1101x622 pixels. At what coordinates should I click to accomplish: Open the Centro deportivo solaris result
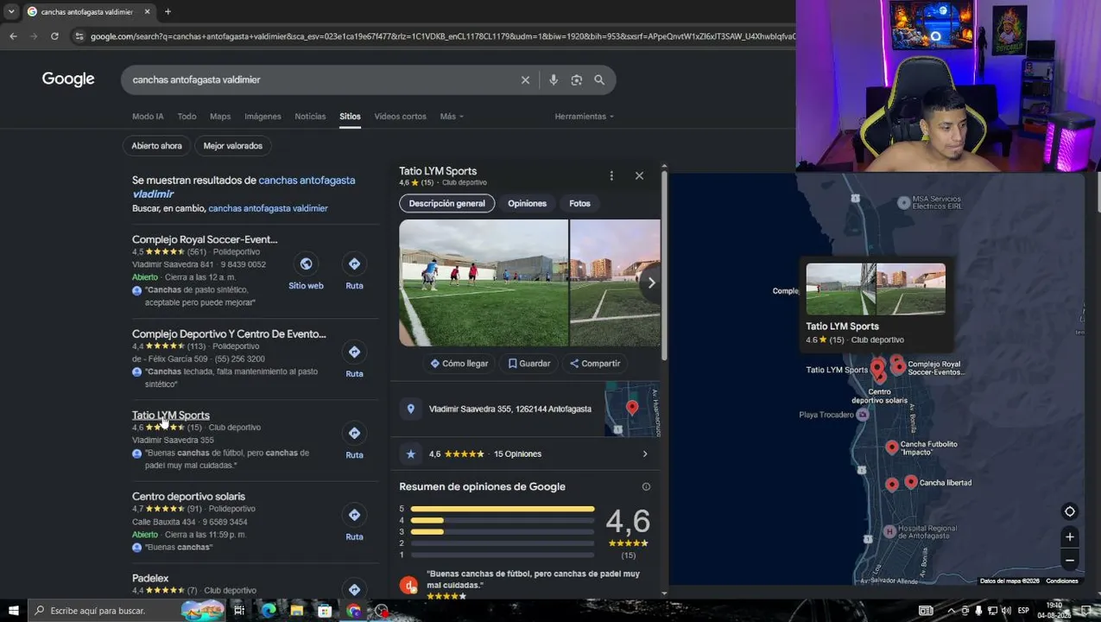188,497
